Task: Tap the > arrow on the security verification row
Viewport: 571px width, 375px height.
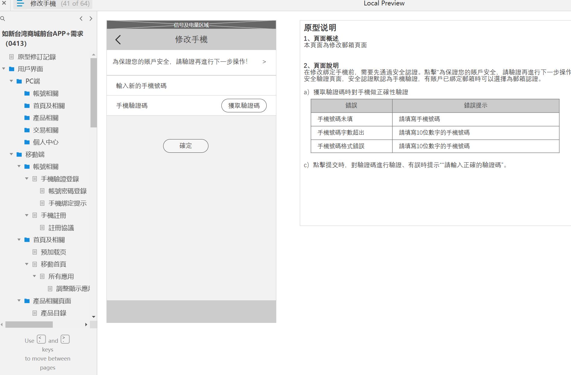Action: click(264, 62)
